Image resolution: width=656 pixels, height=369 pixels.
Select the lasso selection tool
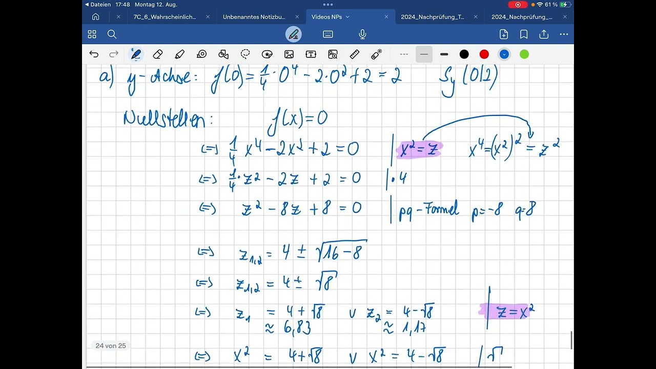coord(245,54)
